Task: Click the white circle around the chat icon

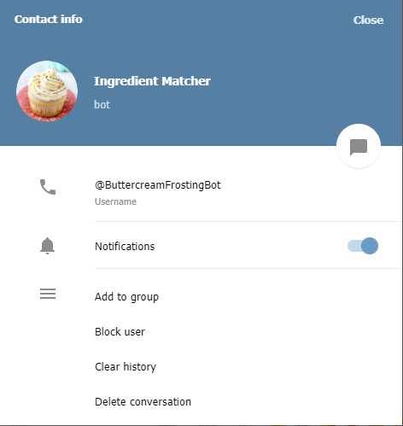Action: [359, 146]
